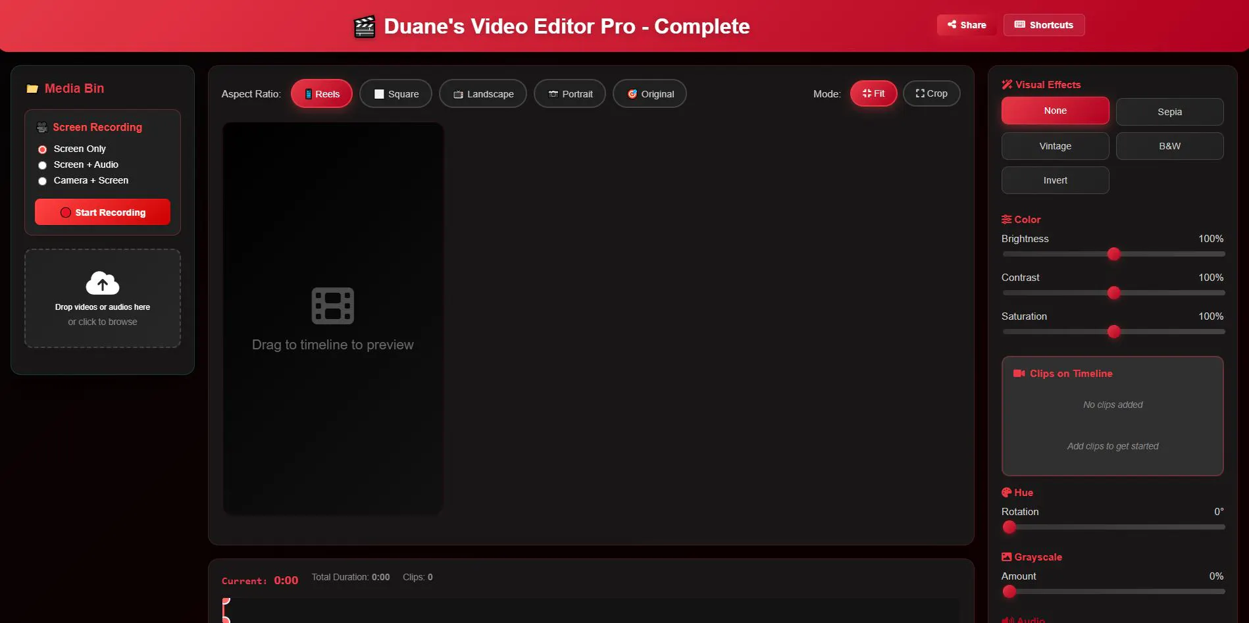Click the Screen Recording camera icon
Image resolution: width=1249 pixels, height=623 pixels.
point(42,128)
